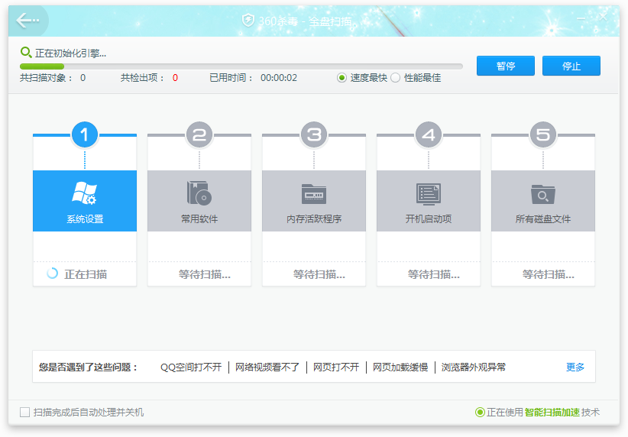The image size is (628, 437).
Task: Select the 性能最佳 radio option
Action: click(396, 78)
